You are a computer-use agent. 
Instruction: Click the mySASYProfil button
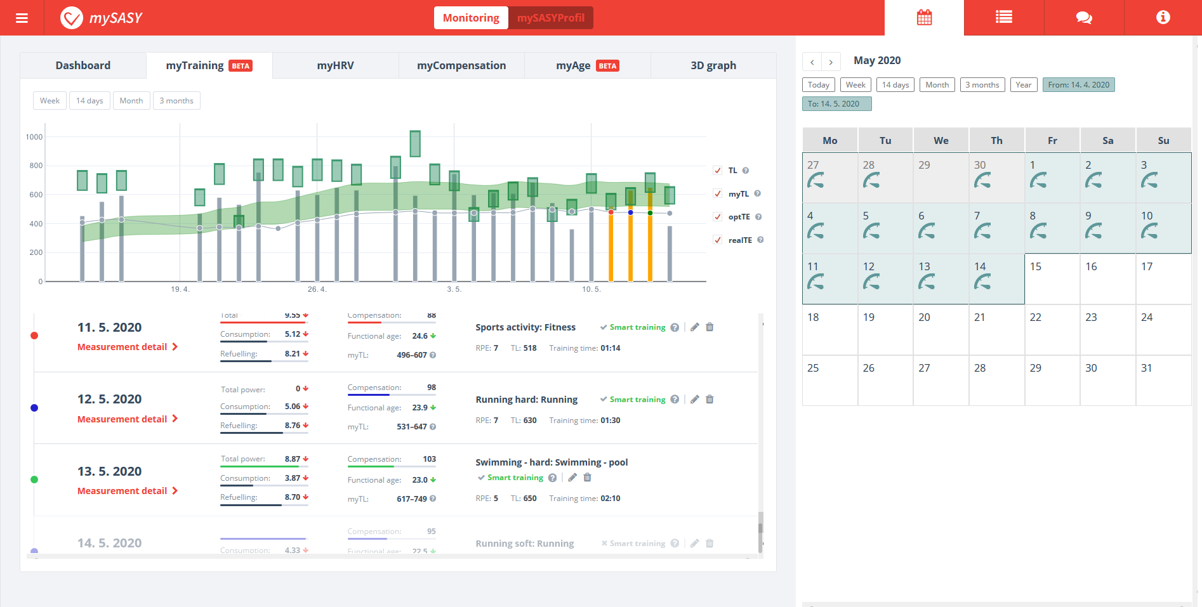(550, 18)
